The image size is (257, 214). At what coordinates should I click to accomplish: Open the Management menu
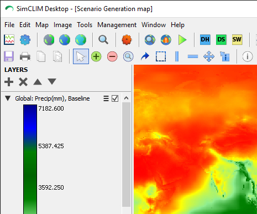(117, 25)
